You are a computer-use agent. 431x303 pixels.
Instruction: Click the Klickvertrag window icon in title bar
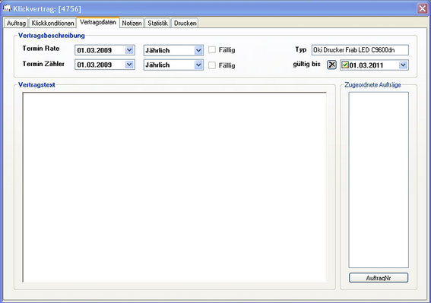click(7, 8)
